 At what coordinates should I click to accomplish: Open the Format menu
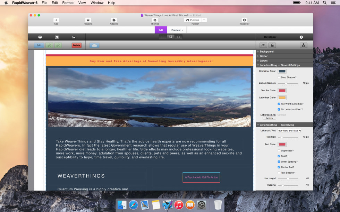click(68, 3)
